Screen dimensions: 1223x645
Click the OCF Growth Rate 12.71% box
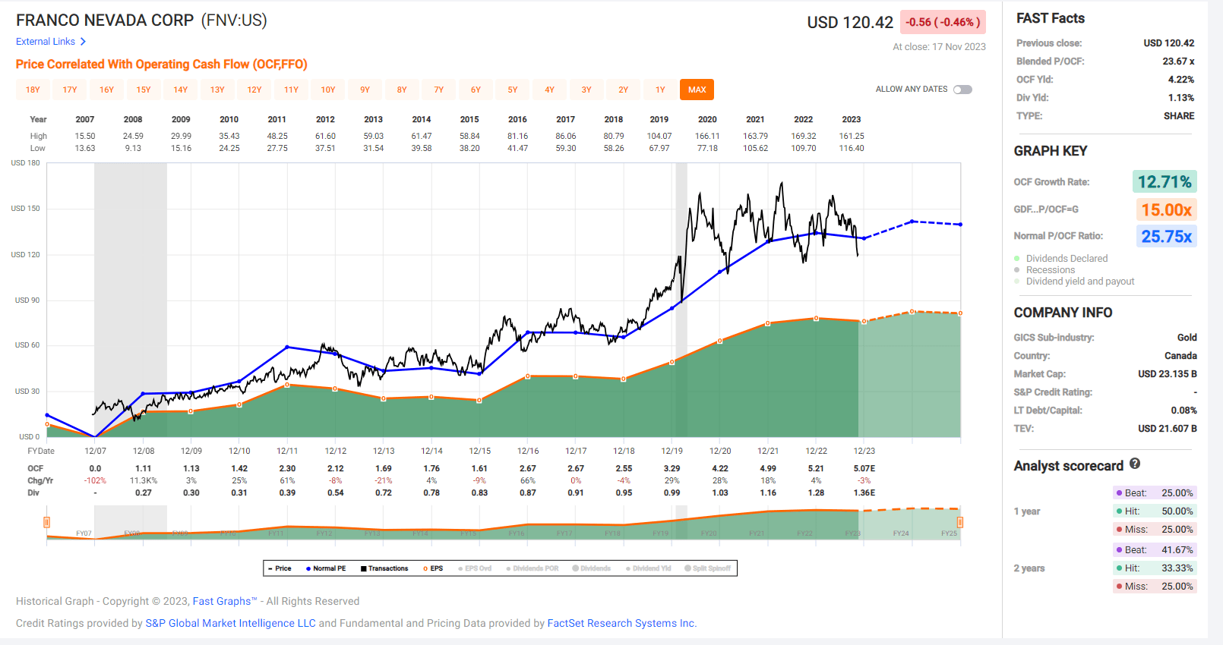[x=1165, y=181]
